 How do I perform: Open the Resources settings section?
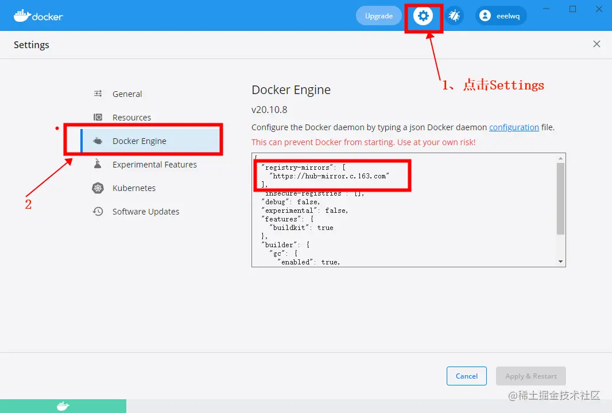point(131,118)
